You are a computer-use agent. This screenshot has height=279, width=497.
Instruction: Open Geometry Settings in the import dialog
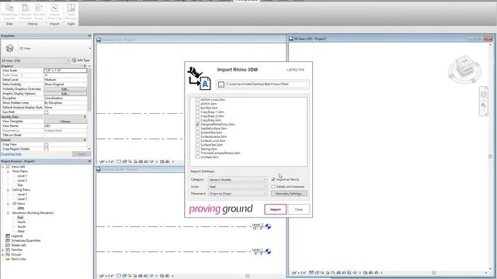(x=289, y=194)
